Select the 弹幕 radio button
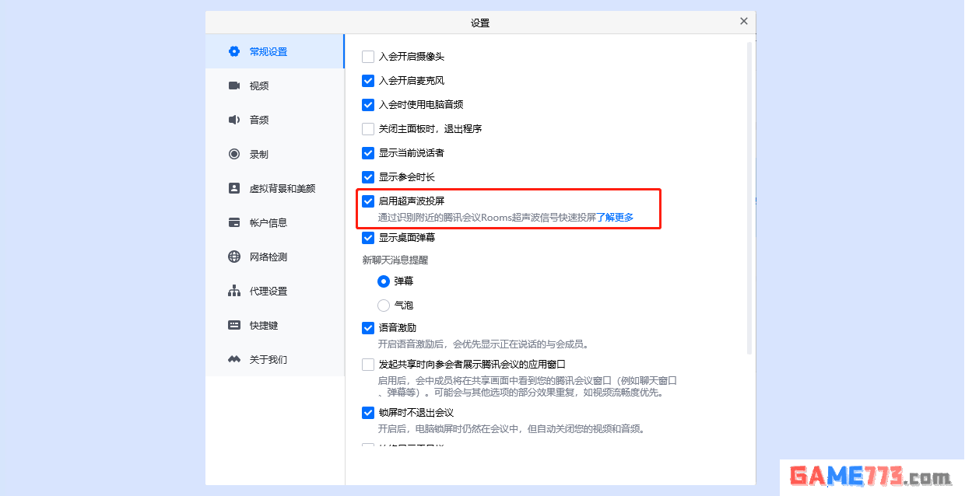This screenshot has height=496, width=965. point(384,281)
